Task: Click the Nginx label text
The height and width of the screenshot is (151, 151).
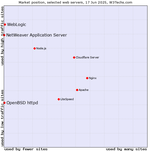Action: point(93,78)
